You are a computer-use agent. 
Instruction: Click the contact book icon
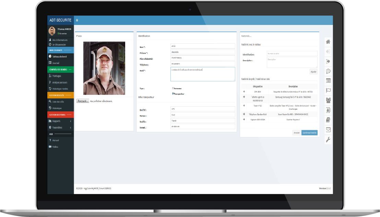tap(328, 110)
